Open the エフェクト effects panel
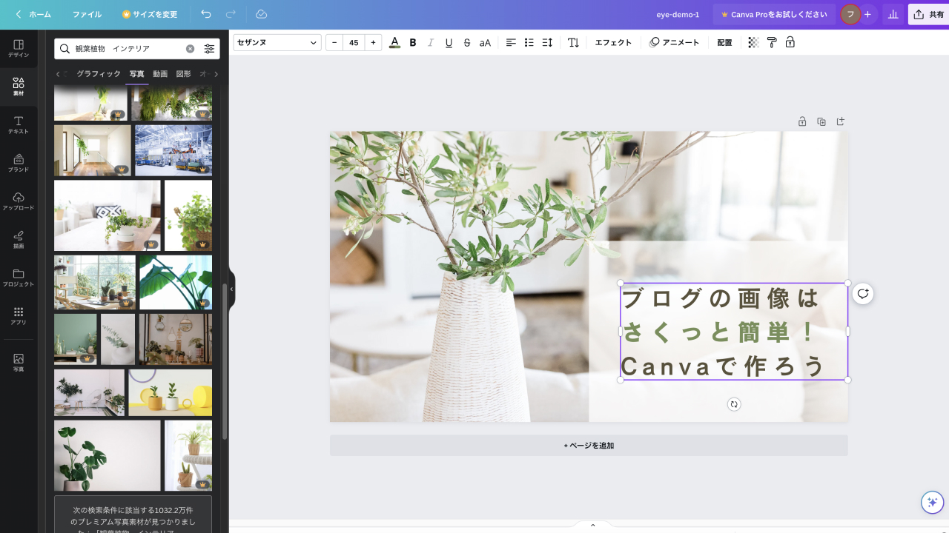This screenshot has height=533, width=949. point(613,42)
